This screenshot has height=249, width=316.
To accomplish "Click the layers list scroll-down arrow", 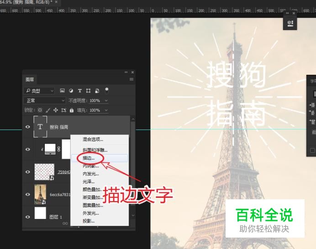I will tap(133, 215).
